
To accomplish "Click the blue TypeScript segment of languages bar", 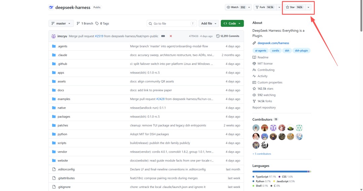I will coord(280,171).
